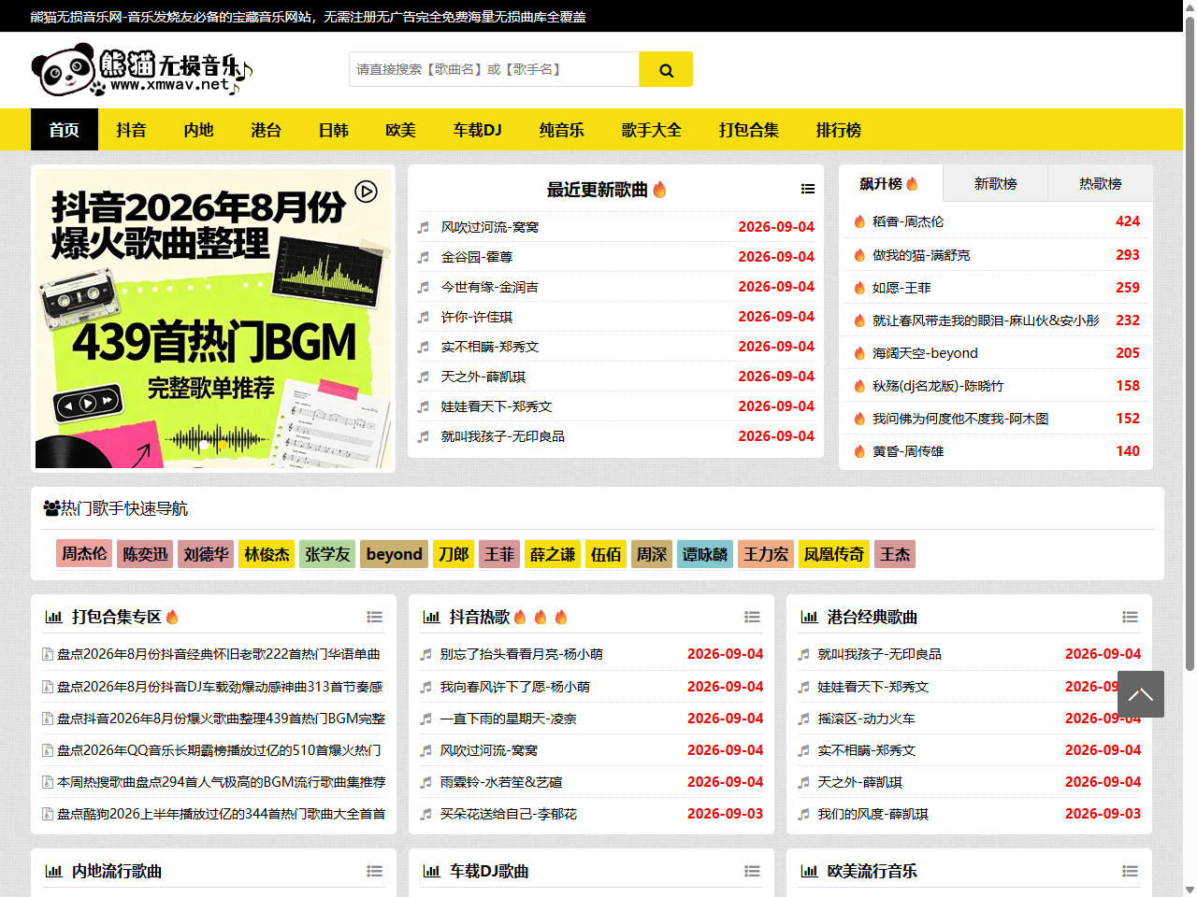
Task: Click into the song search field
Action: coord(494,69)
